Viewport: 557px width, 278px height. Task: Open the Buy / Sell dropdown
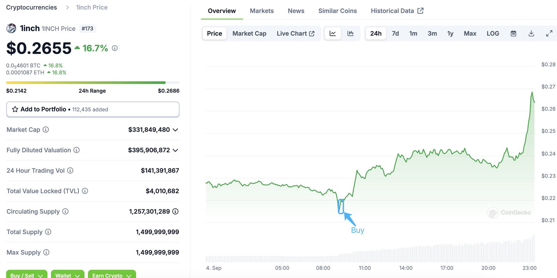(26, 275)
